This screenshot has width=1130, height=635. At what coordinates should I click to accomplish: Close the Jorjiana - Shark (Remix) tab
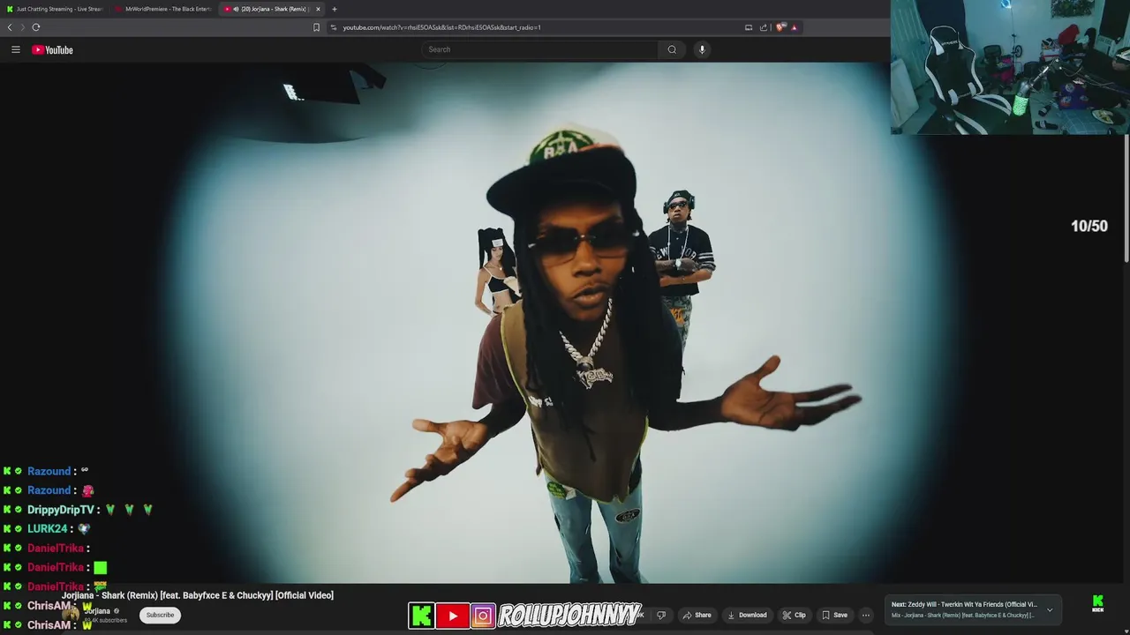(x=318, y=9)
